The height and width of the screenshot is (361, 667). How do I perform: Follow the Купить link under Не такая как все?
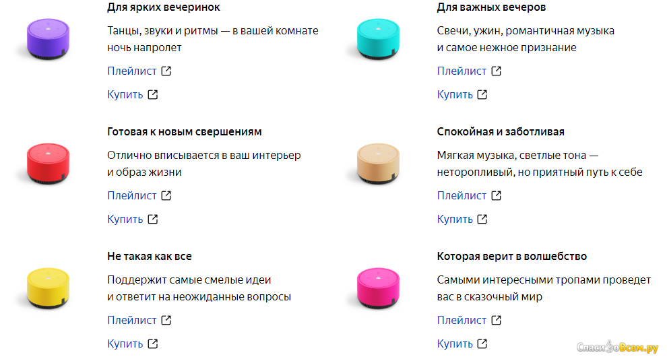tap(125, 343)
